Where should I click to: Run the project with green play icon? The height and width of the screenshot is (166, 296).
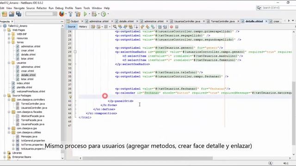[85, 14]
